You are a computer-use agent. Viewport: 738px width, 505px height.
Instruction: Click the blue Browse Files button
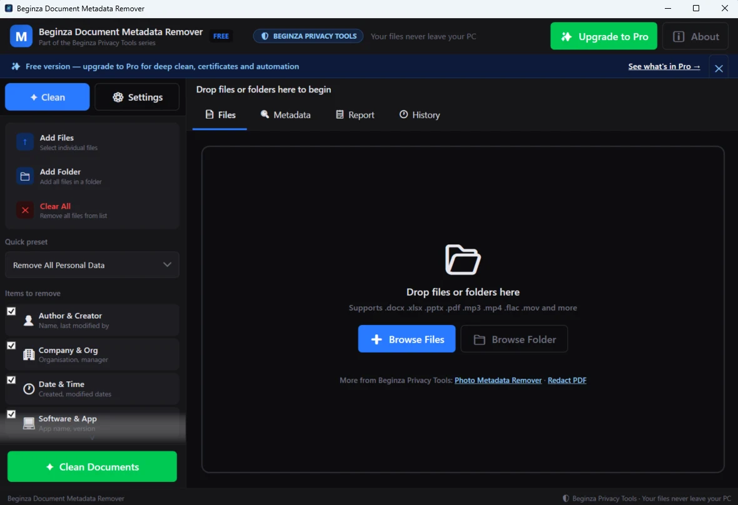coord(407,339)
